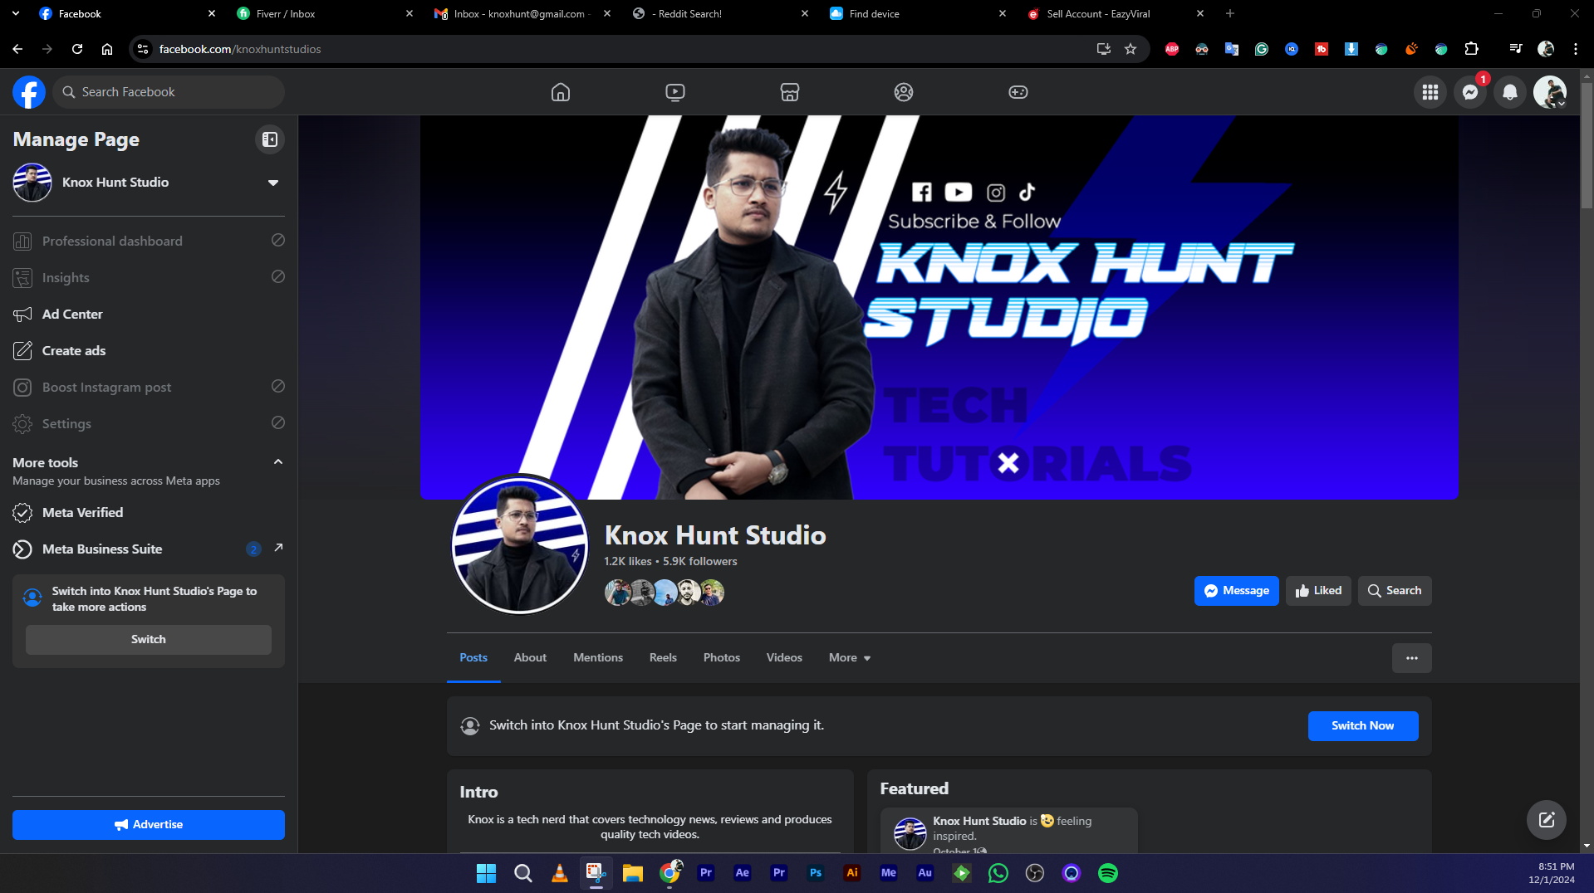This screenshot has height=893, width=1594.
Task: Click the Message button
Action: pos(1237,591)
